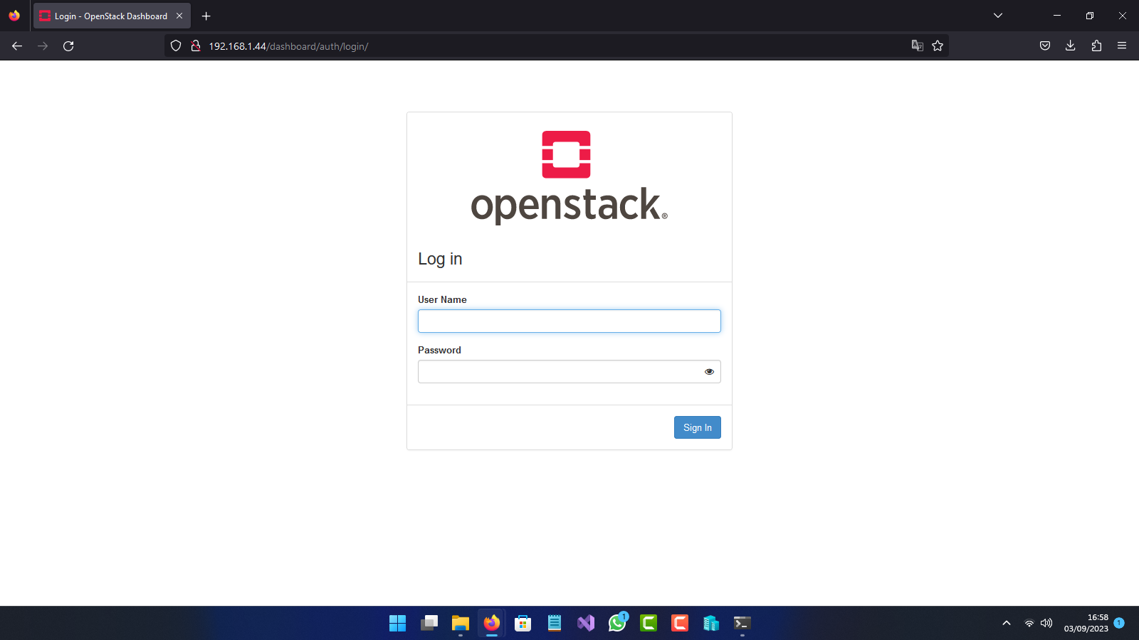
Task: Click the volume speaker tray icon
Action: tap(1046, 623)
